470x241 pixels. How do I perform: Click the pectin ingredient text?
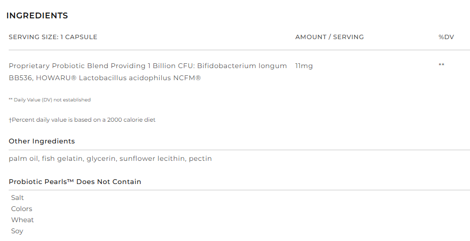pos(200,158)
